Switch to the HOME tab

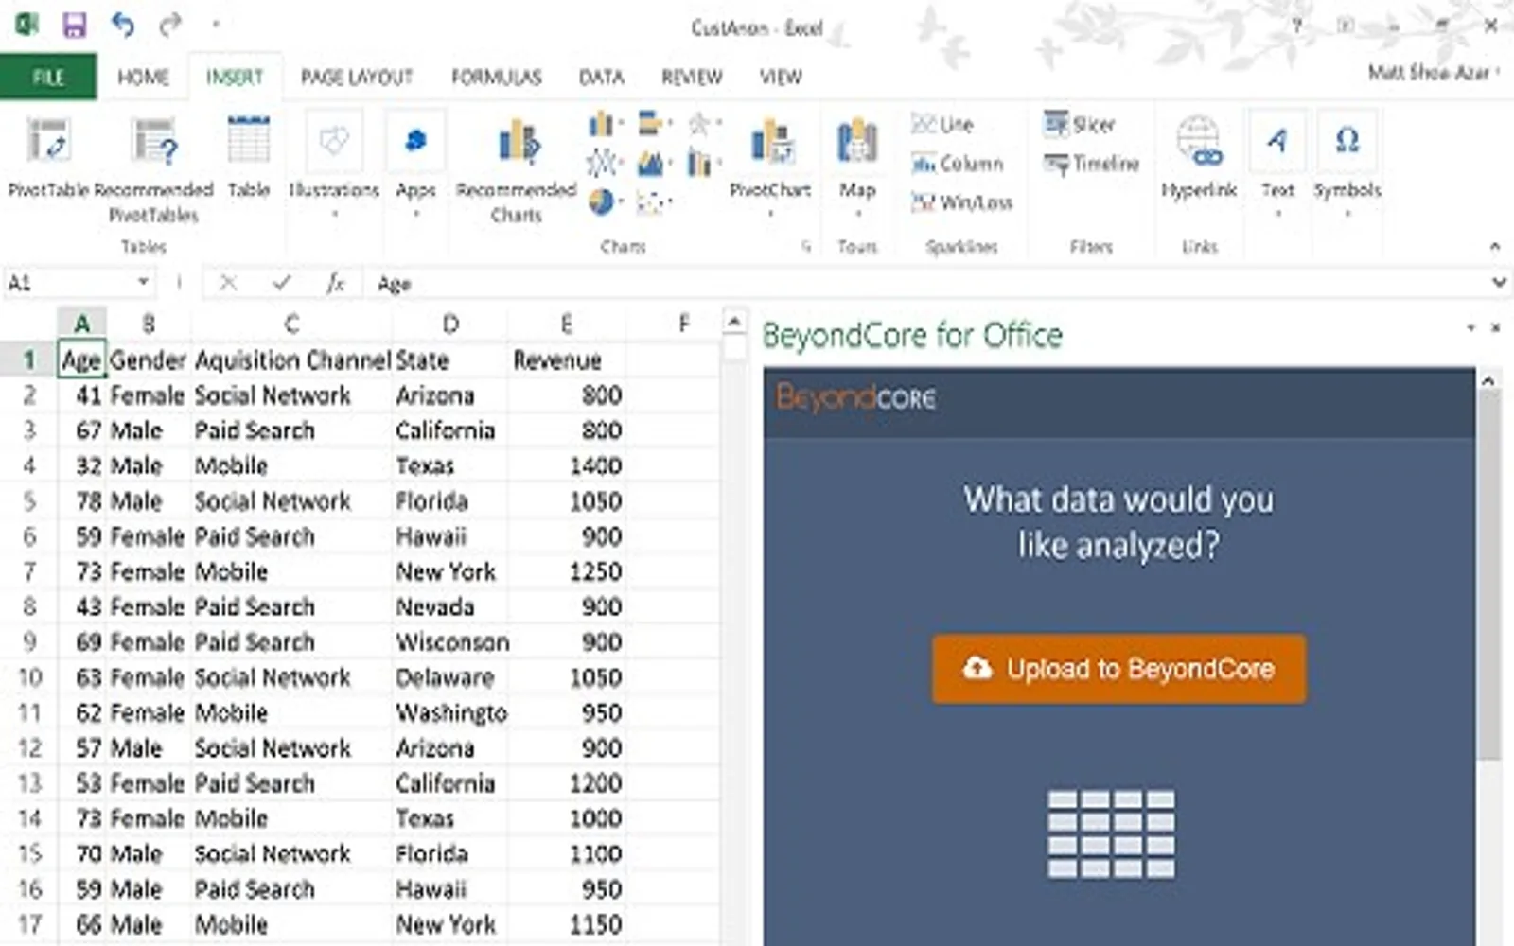click(x=143, y=77)
